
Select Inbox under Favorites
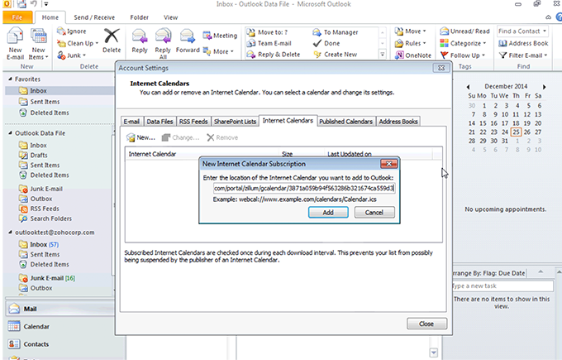click(x=38, y=91)
